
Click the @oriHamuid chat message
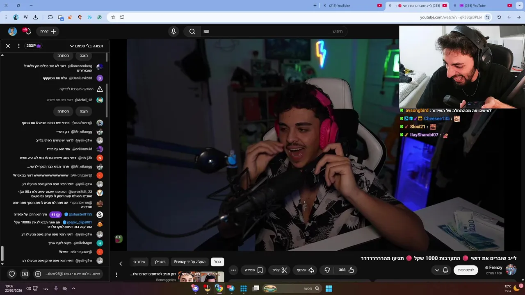pyautogui.click(x=70, y=149)
